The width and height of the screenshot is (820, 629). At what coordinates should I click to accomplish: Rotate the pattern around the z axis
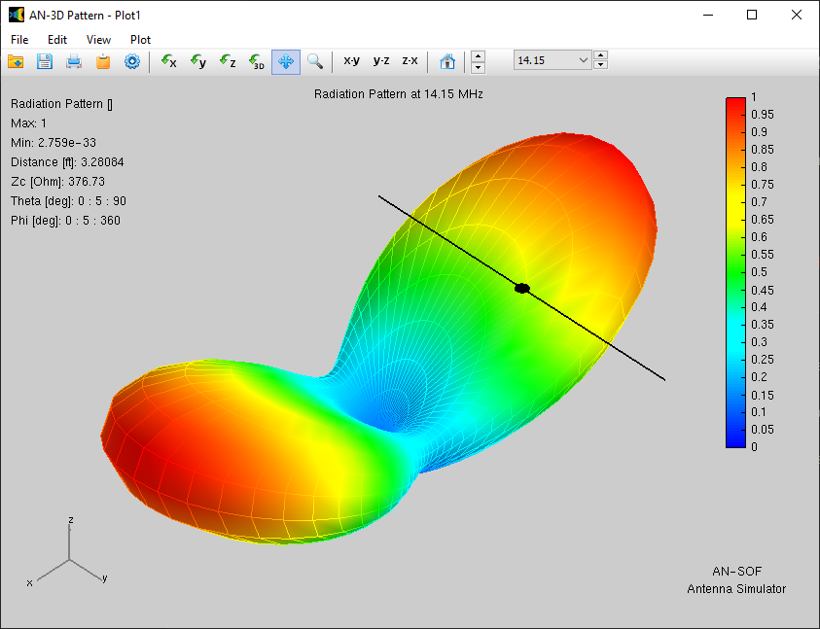click(228, 61)
